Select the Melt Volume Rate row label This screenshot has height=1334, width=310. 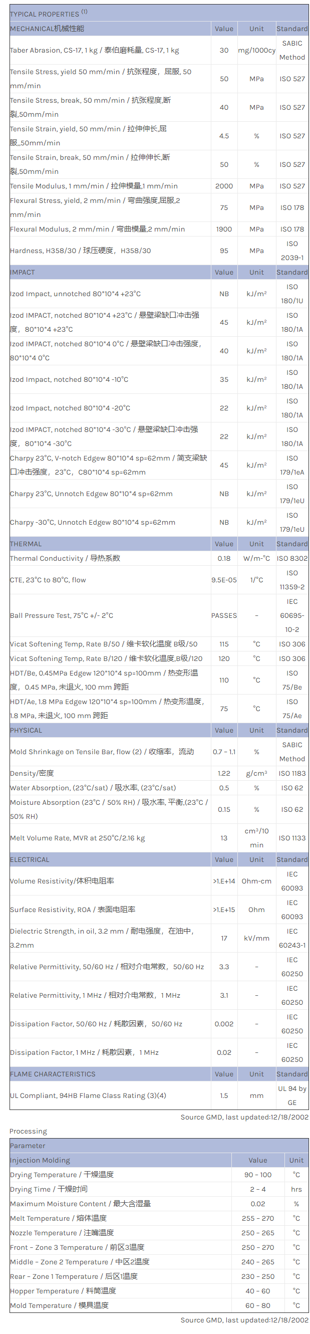[x=78, y=838]
